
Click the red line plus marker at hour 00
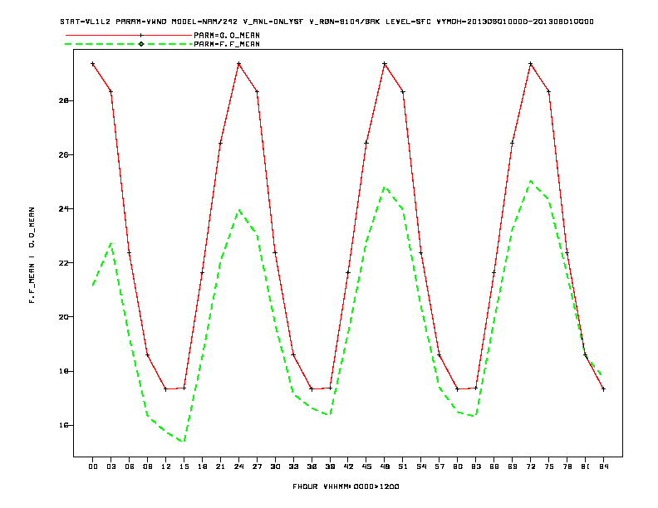click(x=93, y=64)
